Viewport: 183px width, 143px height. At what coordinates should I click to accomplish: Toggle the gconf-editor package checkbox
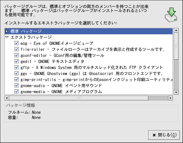(x=16, y=55)
